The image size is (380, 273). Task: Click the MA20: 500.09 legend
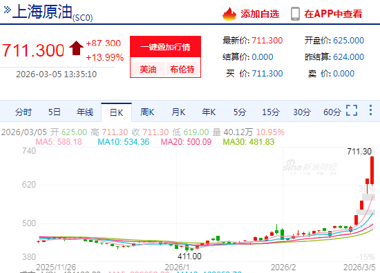pos(186,142)
